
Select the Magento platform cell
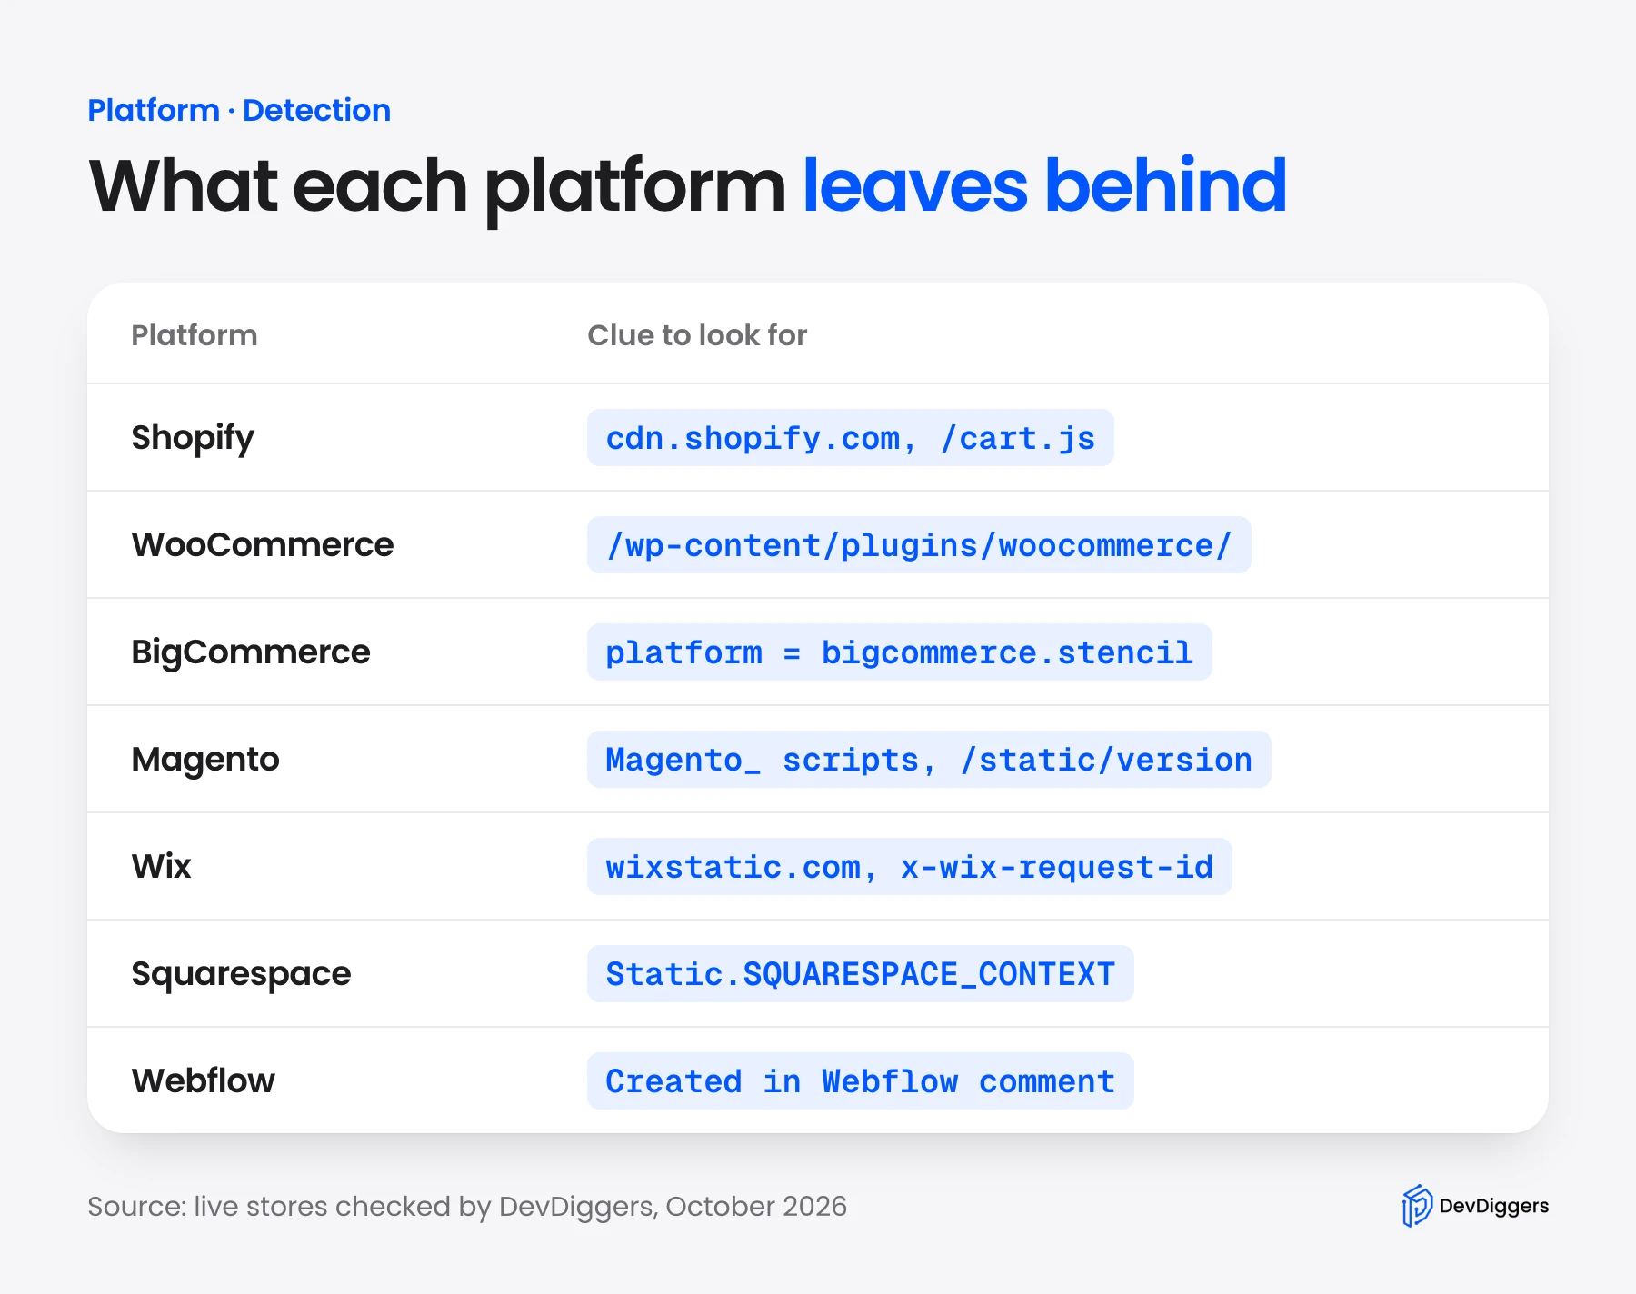[205, 760]
